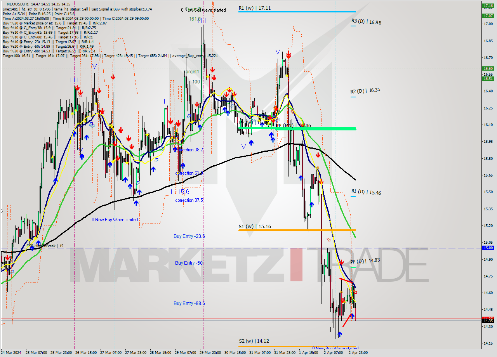Select the 'S2 (w) | 14.12' support label
The image size is (497, 357).
pyautogui.click(x=255, y=341)
